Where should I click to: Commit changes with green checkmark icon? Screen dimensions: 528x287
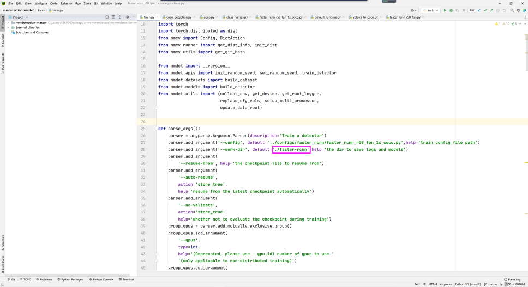[x=485, y=10]
